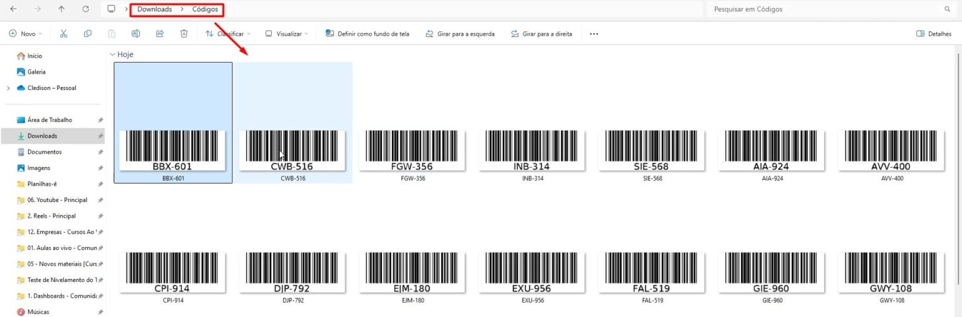Screen dimensions: 962x317
Task: Click the Refresh icon in navigation bar
Action: (86, 9)
